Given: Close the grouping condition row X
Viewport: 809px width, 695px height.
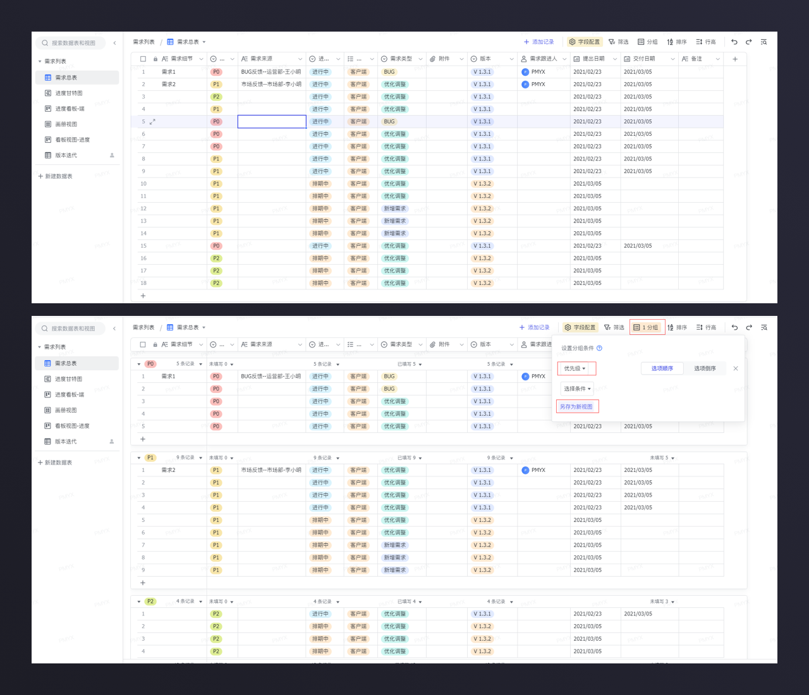Looking at the screenshot, I should (736, 368).
